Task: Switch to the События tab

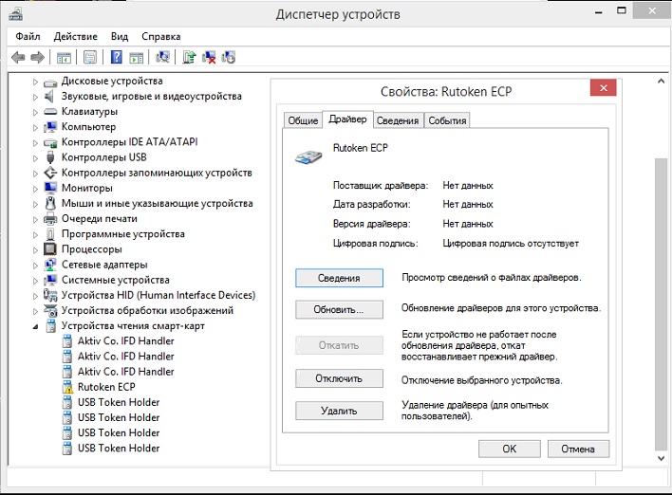Action: click(446, 120)
